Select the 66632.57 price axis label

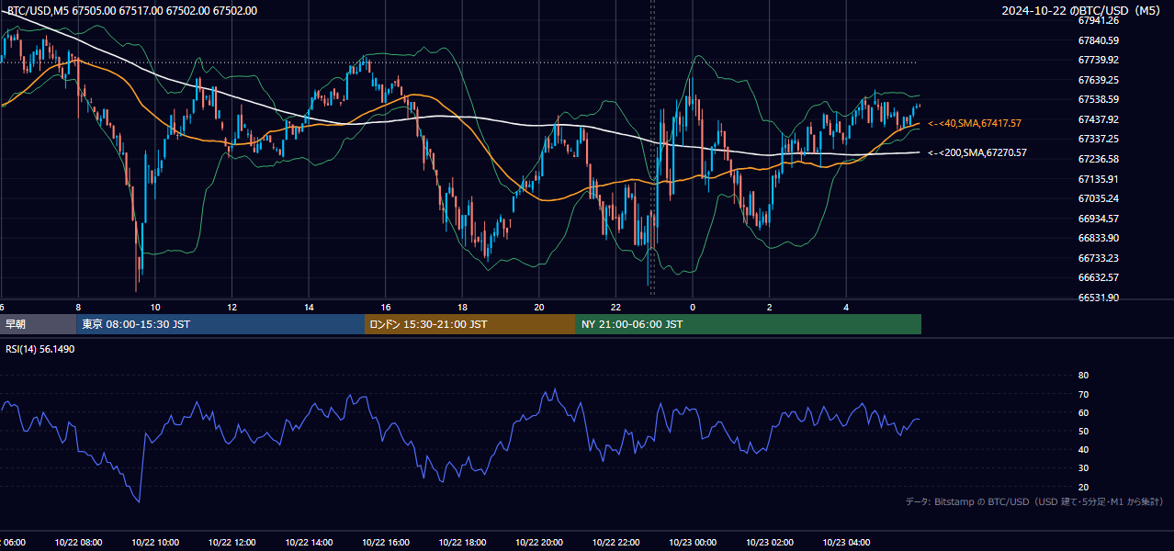(x=1099, y=277)
